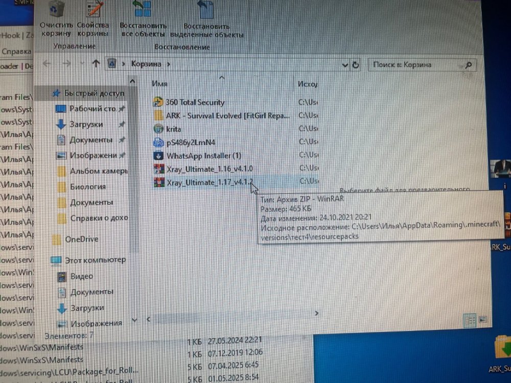Open pinned Документы in Quick access
The image size is (511, 383).
91,140
